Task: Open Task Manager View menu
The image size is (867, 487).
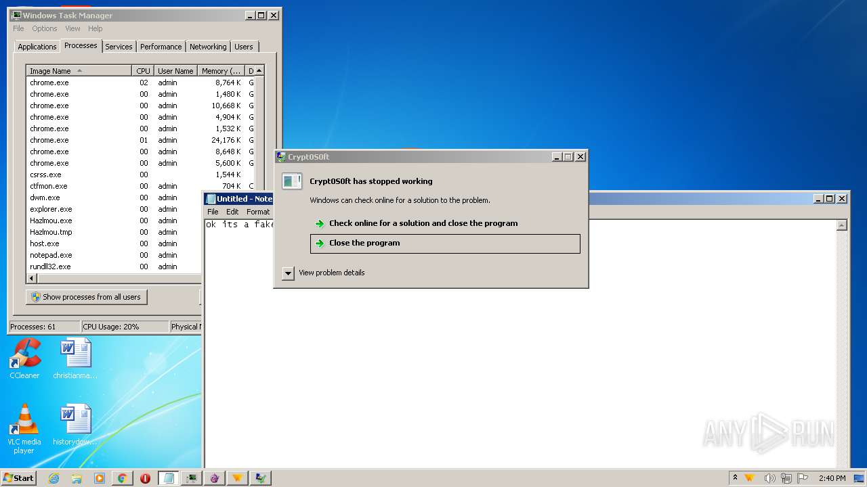Action: point(72,28)
